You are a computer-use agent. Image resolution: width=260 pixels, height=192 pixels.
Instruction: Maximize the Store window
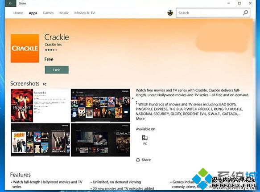point(239,3)
